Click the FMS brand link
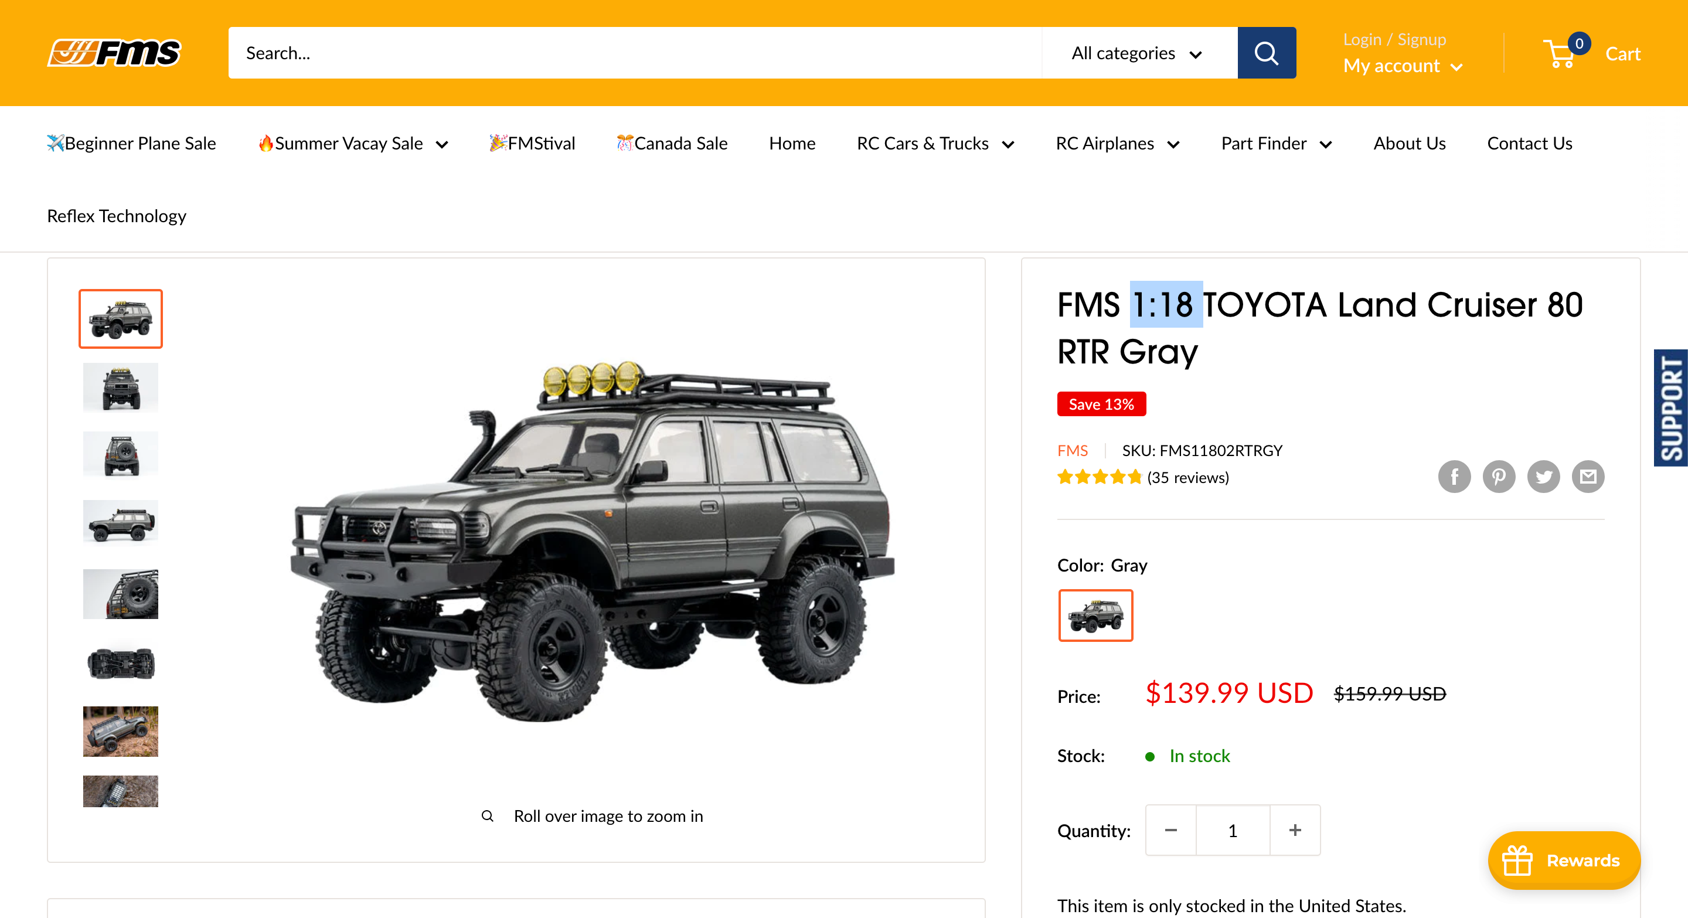This screenshot has height=918, width=1688. (1072, 451)
